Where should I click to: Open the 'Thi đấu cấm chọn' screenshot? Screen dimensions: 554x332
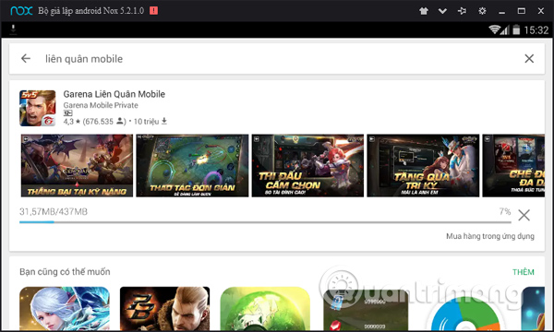307,165
